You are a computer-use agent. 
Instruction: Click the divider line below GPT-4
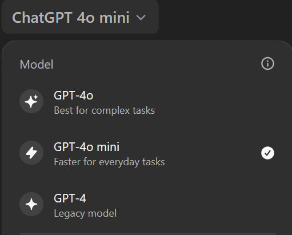pyautogui.click(x=147, y=234)
